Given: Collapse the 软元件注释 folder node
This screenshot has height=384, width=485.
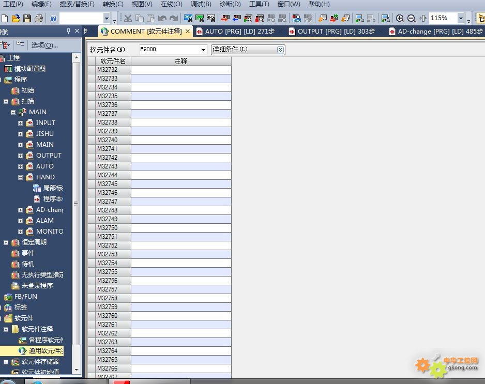Looking at the screenshot, I should (x=6, y=330).
